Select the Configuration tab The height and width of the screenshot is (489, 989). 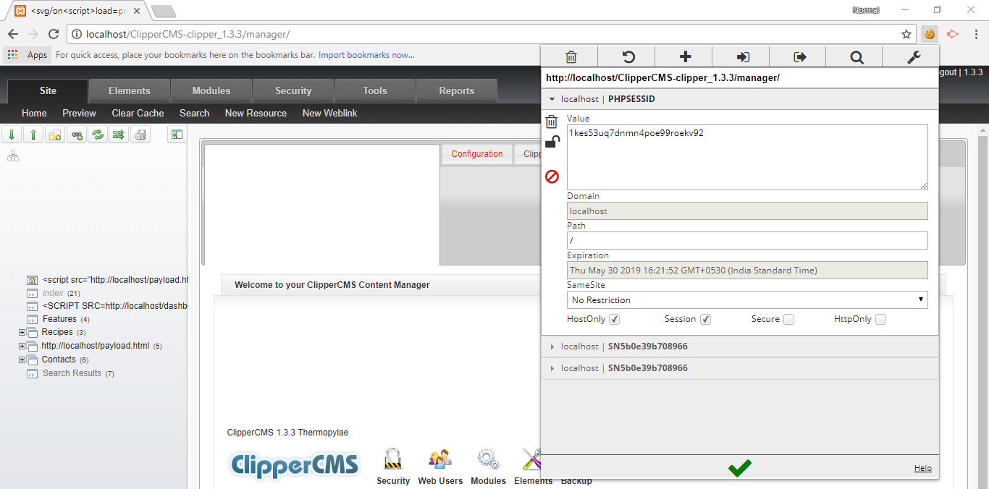coord(477,154)
